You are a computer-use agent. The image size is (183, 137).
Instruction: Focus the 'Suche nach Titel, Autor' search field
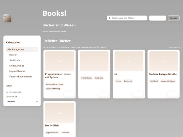tap(127, 18)
